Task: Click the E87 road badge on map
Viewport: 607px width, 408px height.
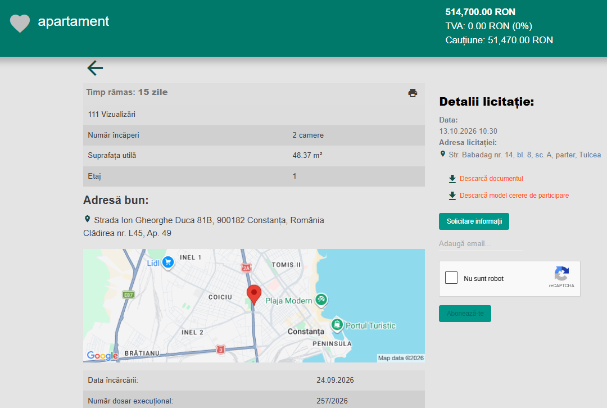Action: point(128,295)
